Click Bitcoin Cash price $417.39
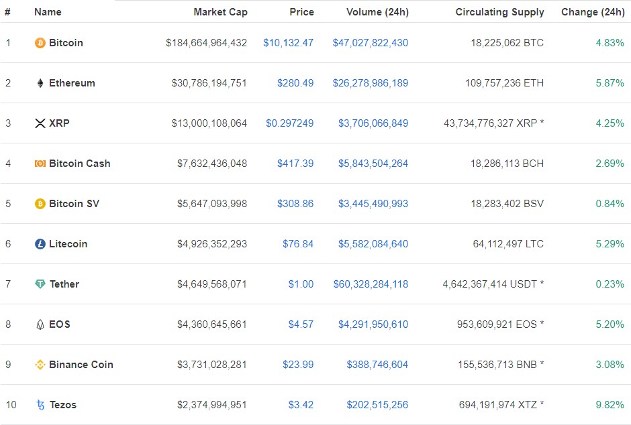 (295, 163)
